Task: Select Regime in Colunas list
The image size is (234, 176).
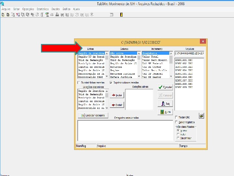Action: (123, 70)
